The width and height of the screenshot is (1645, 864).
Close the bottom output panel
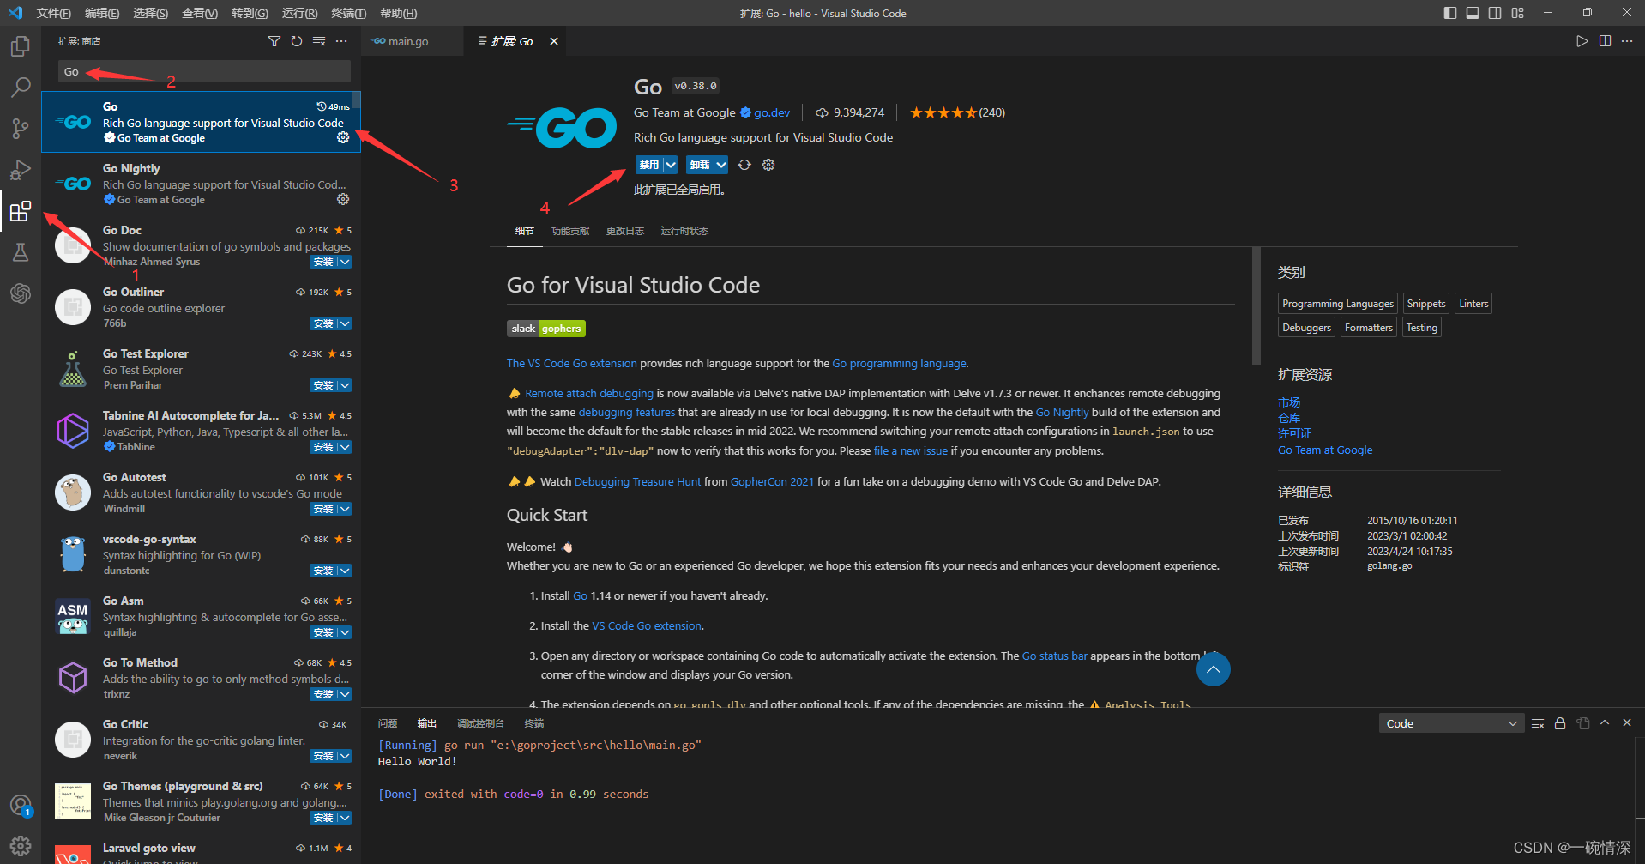1627,722
